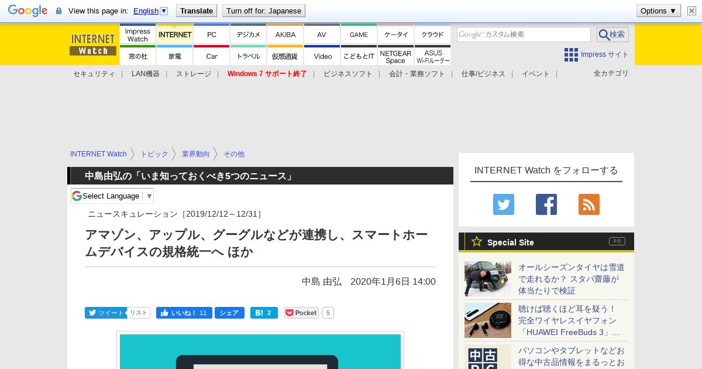Image resolution: width=702 pixels, height=369 pixels.
Task: Close the Google translate bar
Action: (x=691, y=11)
